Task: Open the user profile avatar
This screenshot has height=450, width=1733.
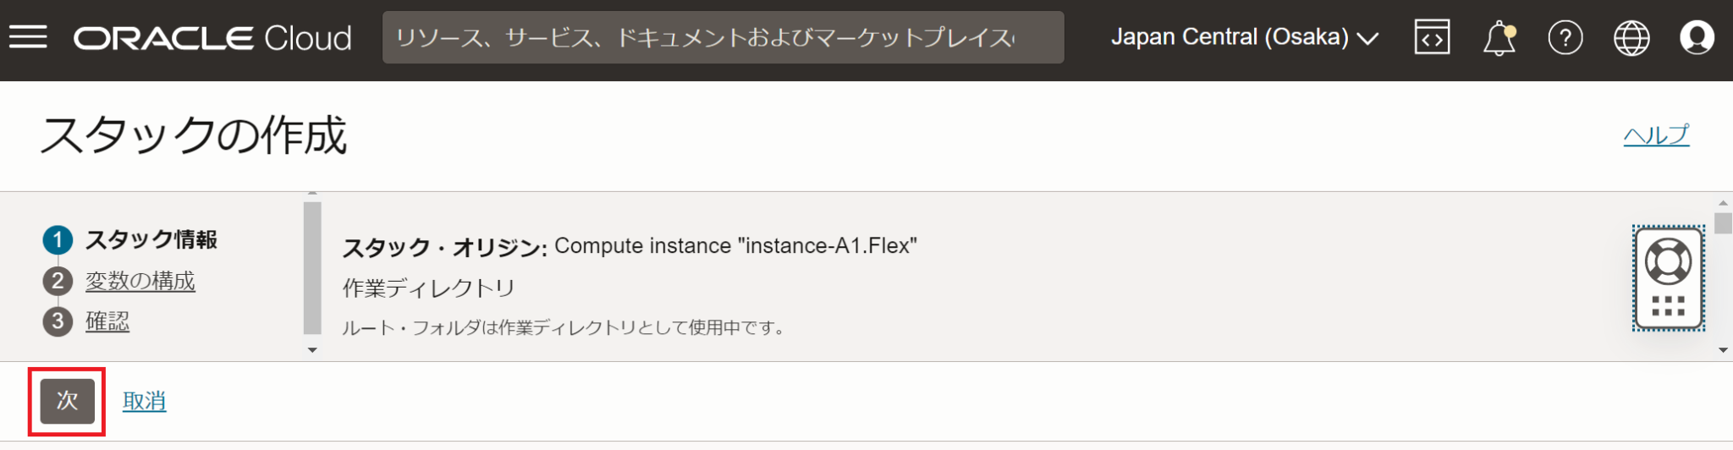Action: pos(1696,38)
